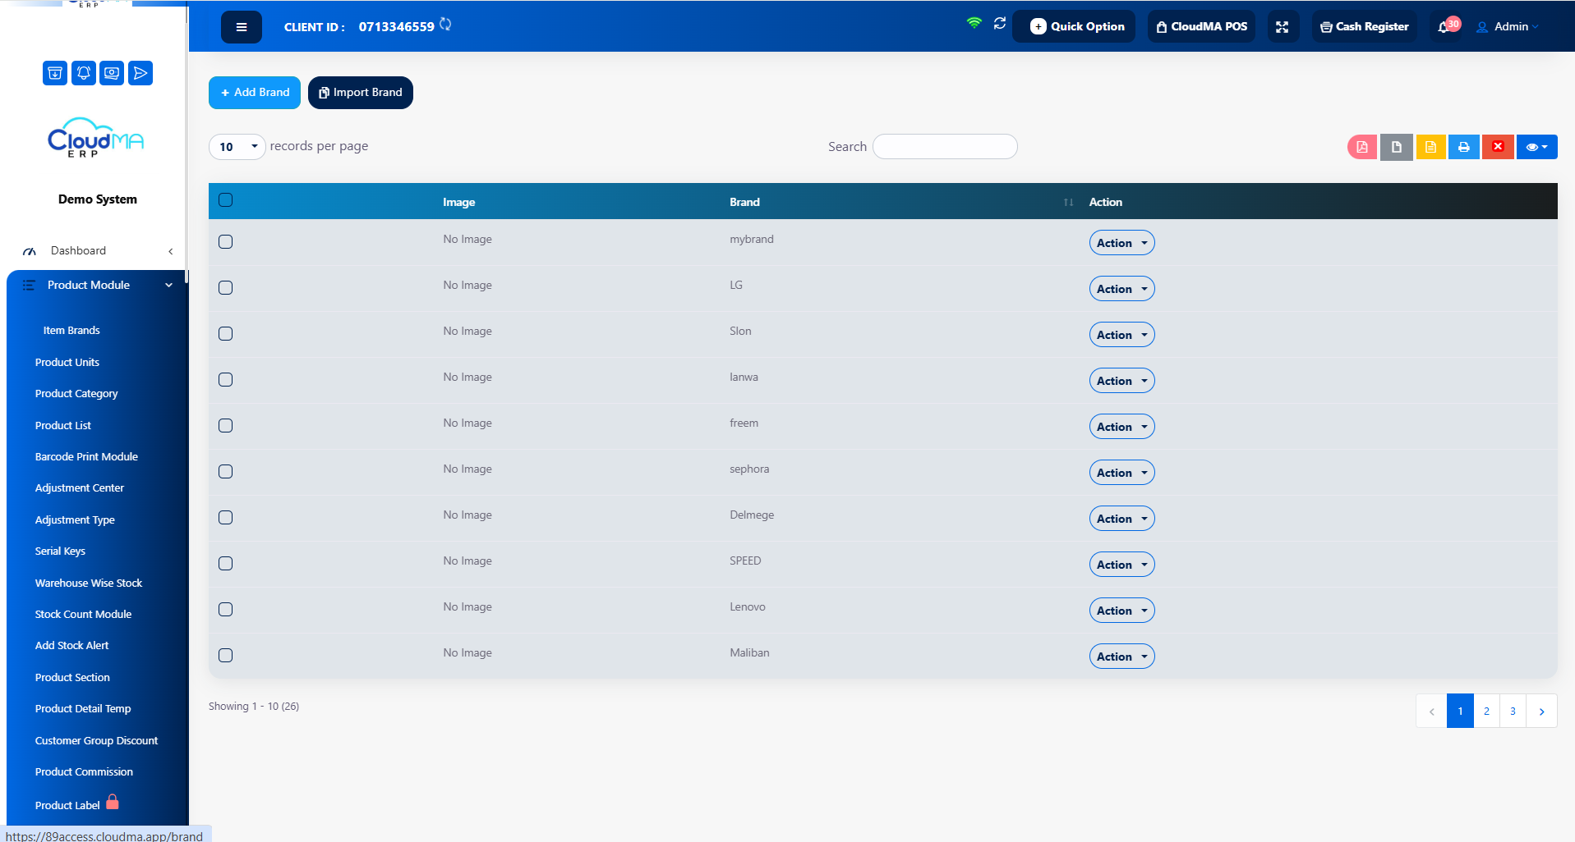Click into the Search input field
Screen dimensions: 1575x842
point(945,147)
